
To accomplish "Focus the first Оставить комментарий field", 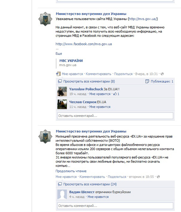I will pos(115,116).
